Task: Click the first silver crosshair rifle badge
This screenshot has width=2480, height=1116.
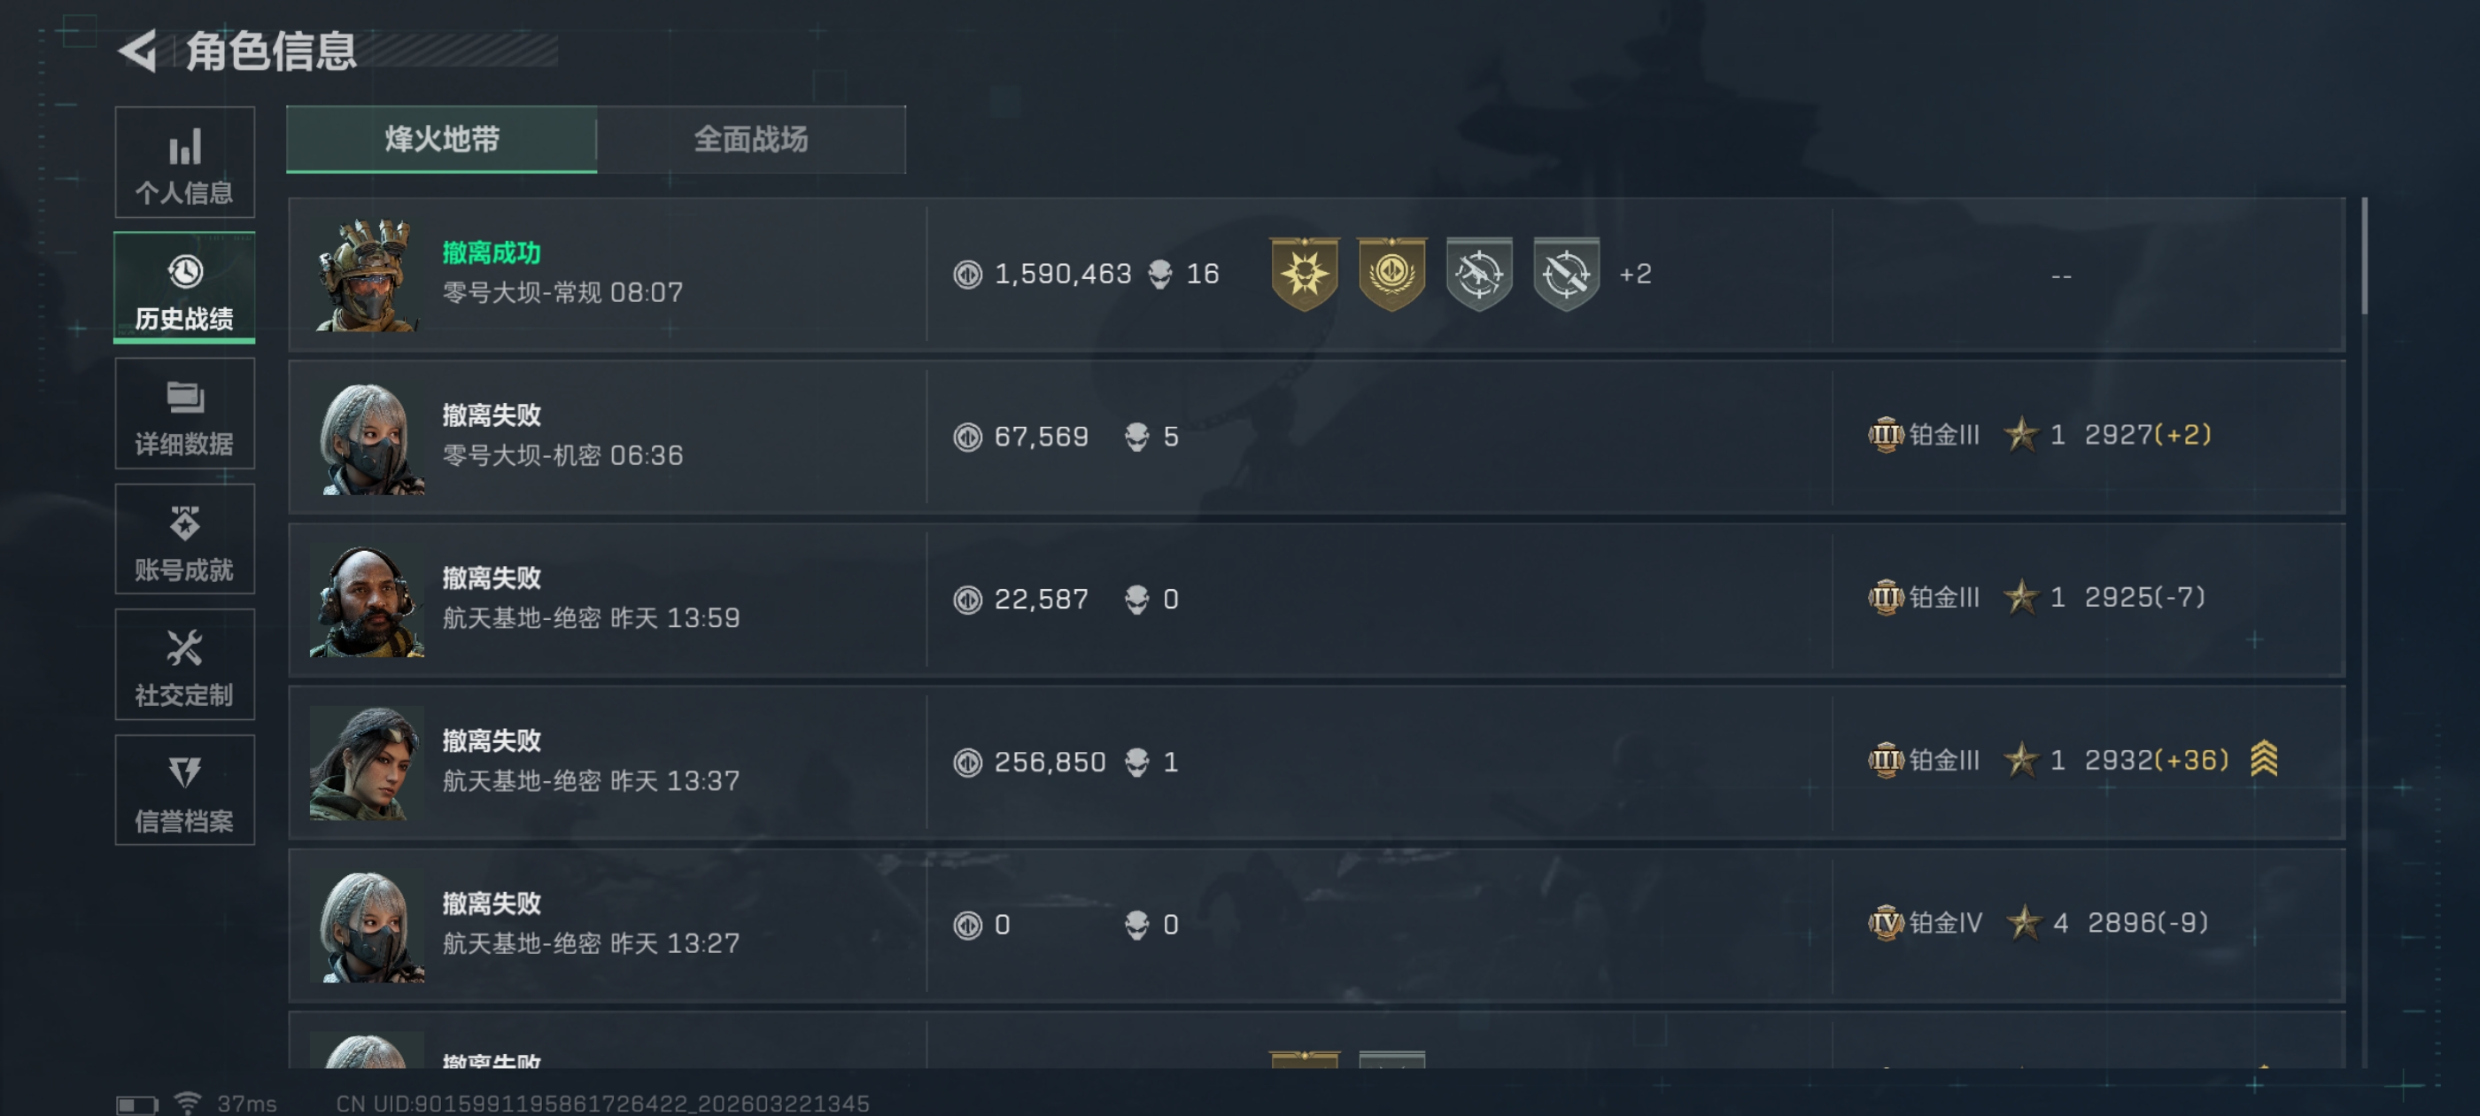Action: (1479, 275)
